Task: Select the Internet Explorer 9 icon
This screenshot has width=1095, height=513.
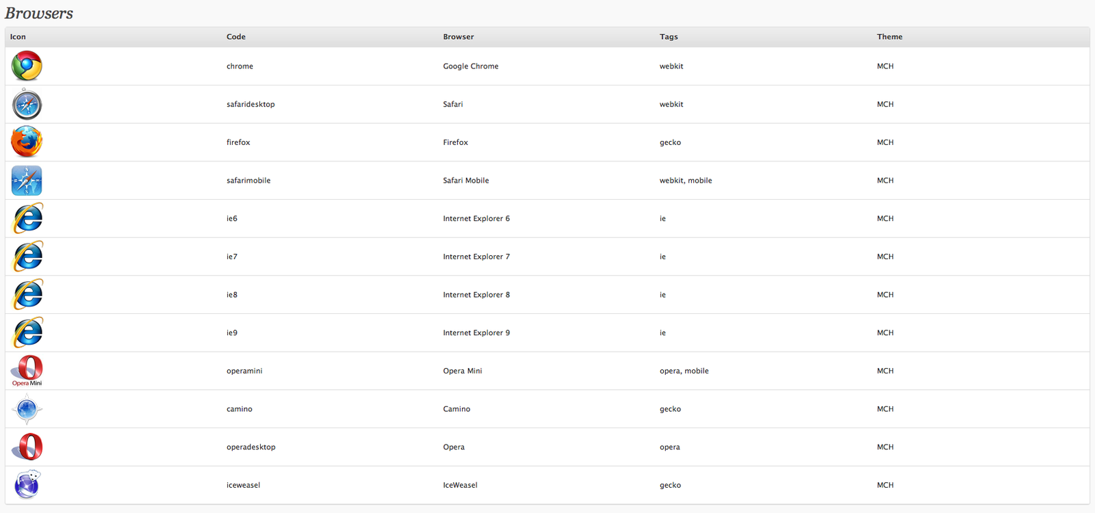Action: click(27, 333)
